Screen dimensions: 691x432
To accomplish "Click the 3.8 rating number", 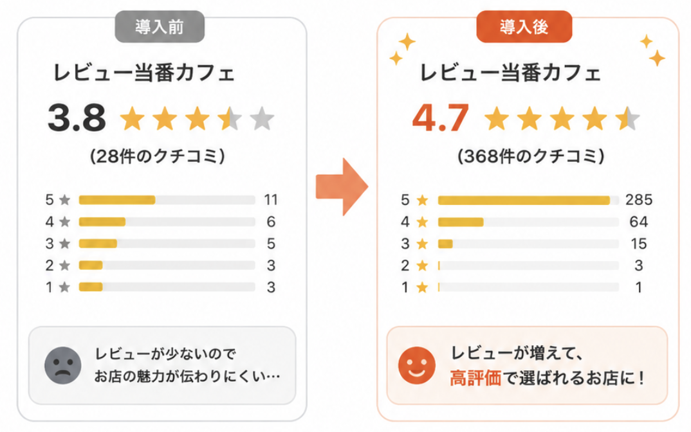I will coord(77,118).
